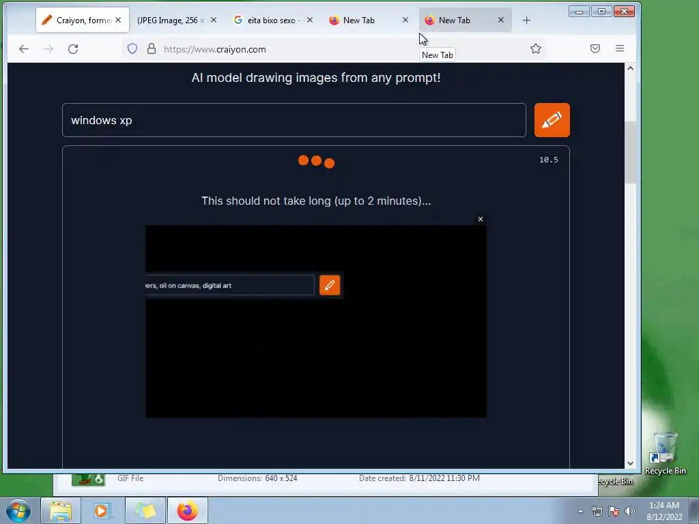Open the Recycle Bin desktop icon

pyautogui.click(x=665, y=453)
